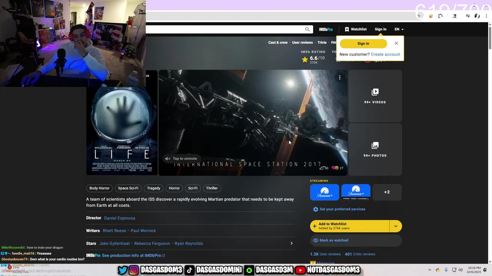Select the Tragedy genre chip

tap(153, 188)
